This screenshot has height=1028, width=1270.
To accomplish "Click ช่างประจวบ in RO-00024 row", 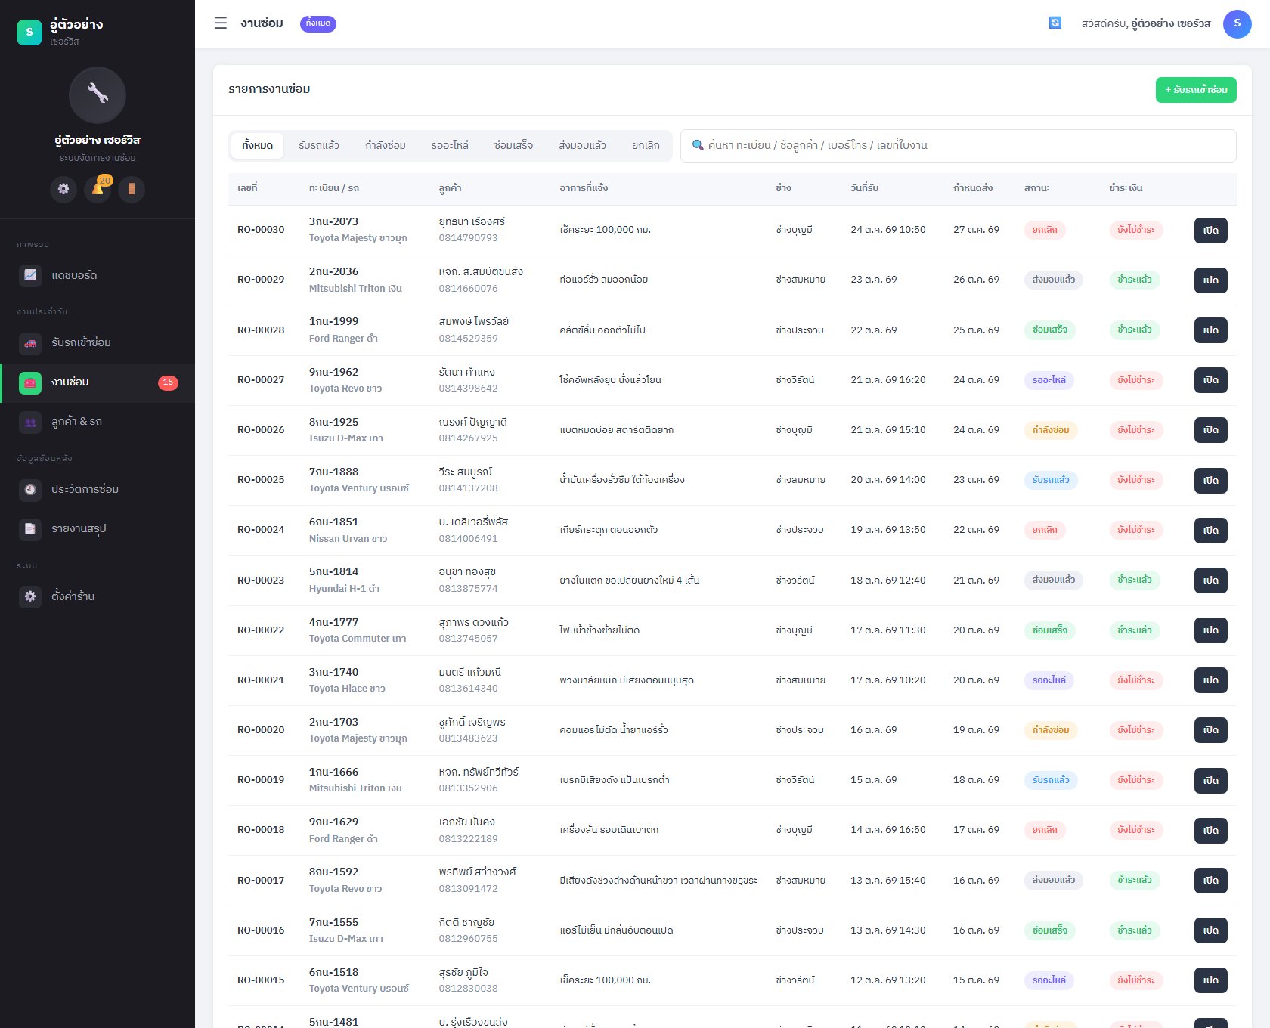I will [800, 530].
